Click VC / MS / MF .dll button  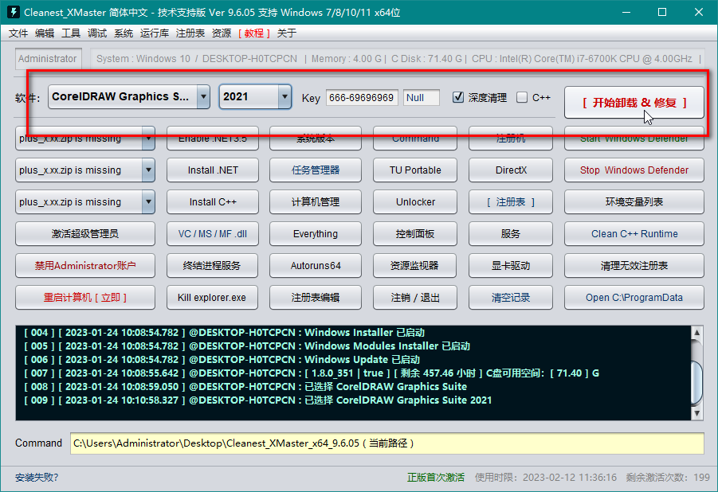(213, 234)
